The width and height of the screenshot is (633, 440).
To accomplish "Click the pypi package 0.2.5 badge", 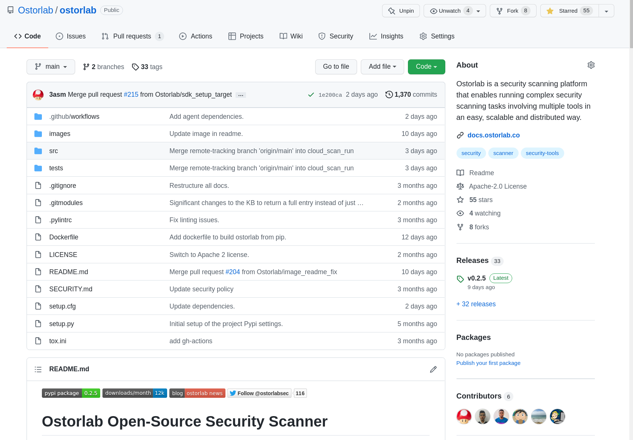I will [x=71, y=393].
